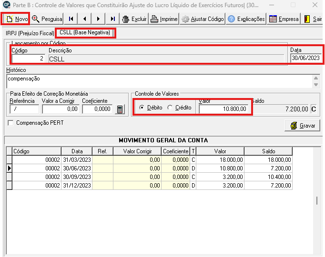The width and height of the screenshot is (325, 257).
Task: Select the Crédito radio option
Action: coord(179,108)
